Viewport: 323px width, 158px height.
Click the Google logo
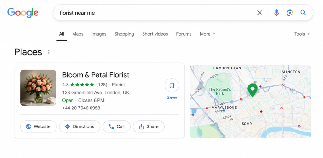coord(23,13)
